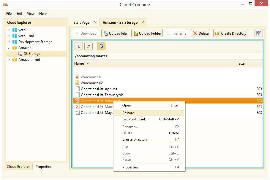
Task: Select the Cloud Explorer bottom tab
Action: coord(18,167)
